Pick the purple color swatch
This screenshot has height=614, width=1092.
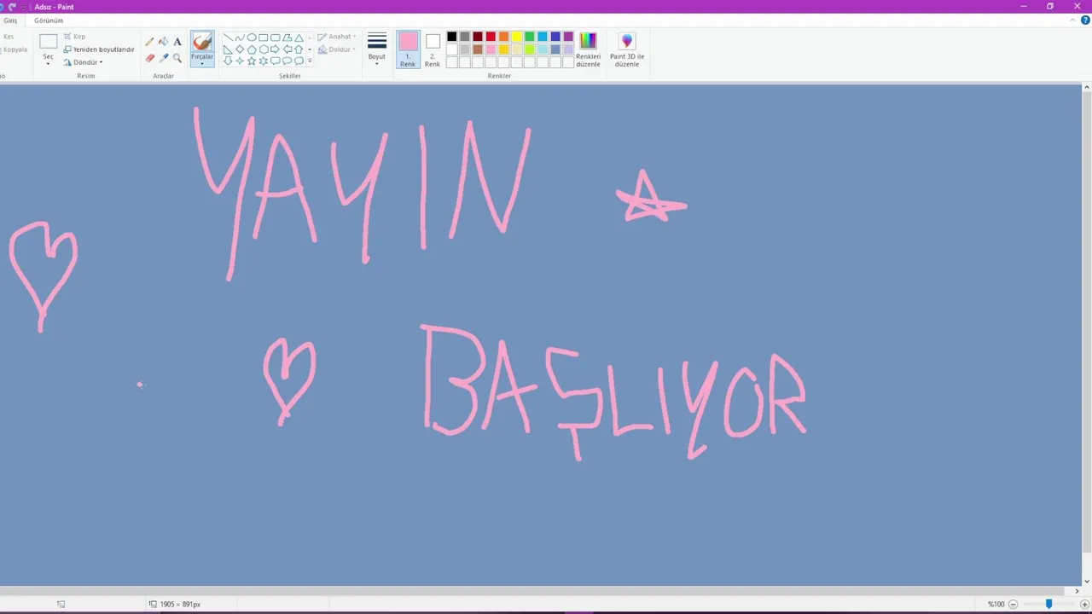[568, 37]
